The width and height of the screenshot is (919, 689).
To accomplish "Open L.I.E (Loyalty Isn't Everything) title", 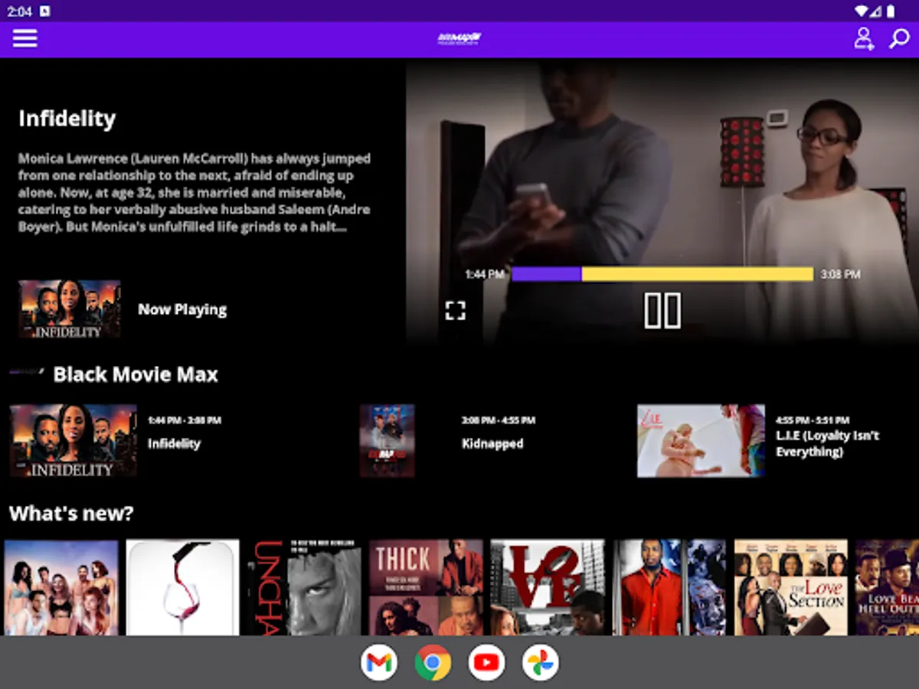I will point(827,443).
